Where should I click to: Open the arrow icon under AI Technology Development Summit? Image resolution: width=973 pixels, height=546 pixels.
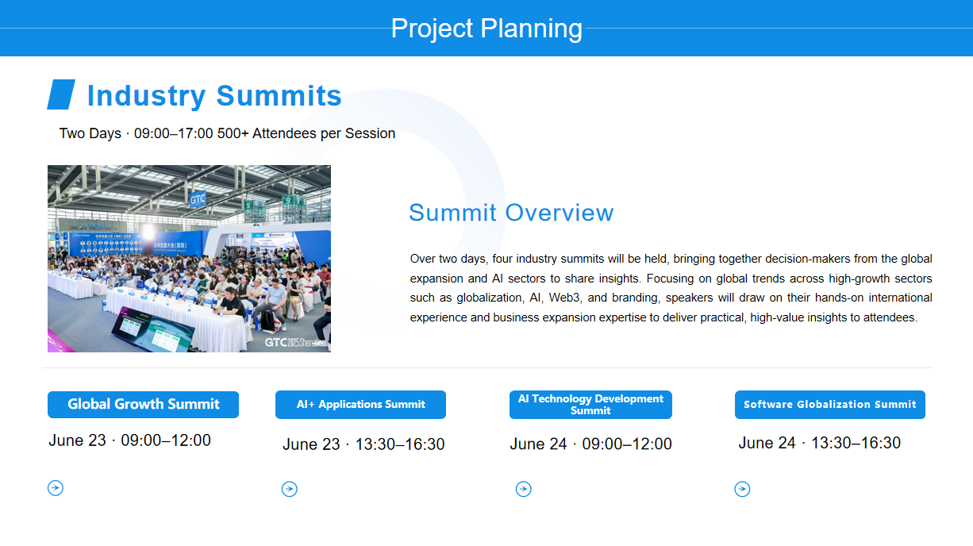524,490
